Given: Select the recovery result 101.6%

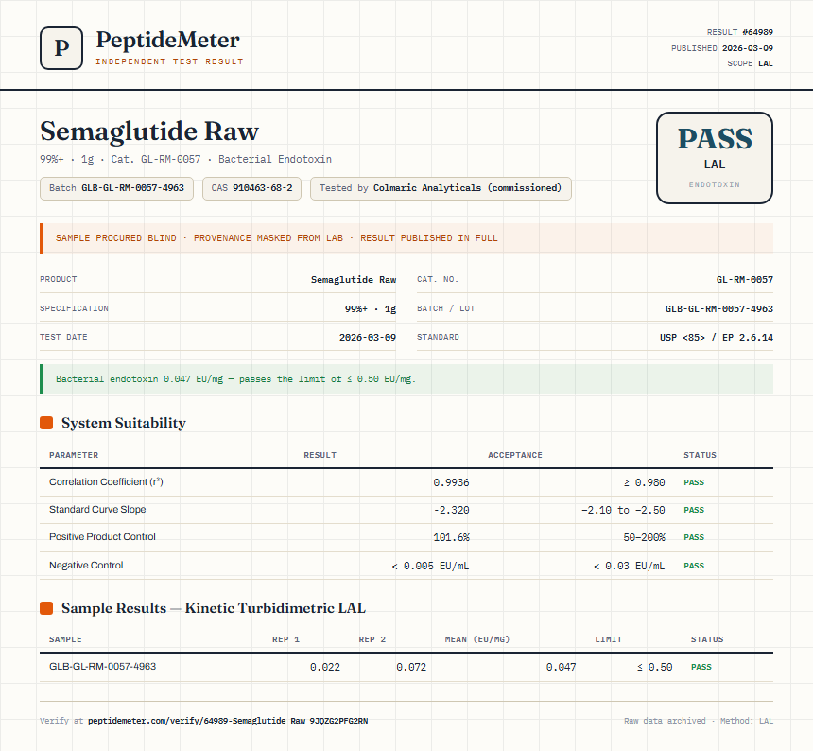Looking at the screenshot, I should coord(451,538).
